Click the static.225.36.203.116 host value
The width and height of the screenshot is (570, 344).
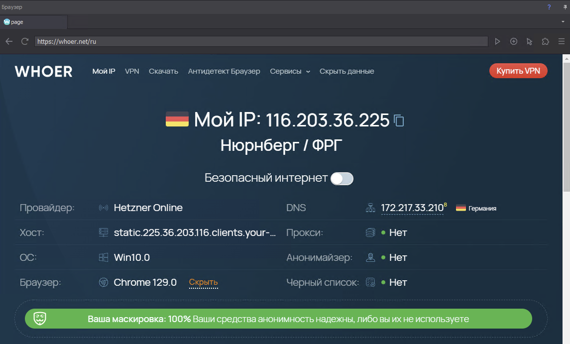(195, 232)
